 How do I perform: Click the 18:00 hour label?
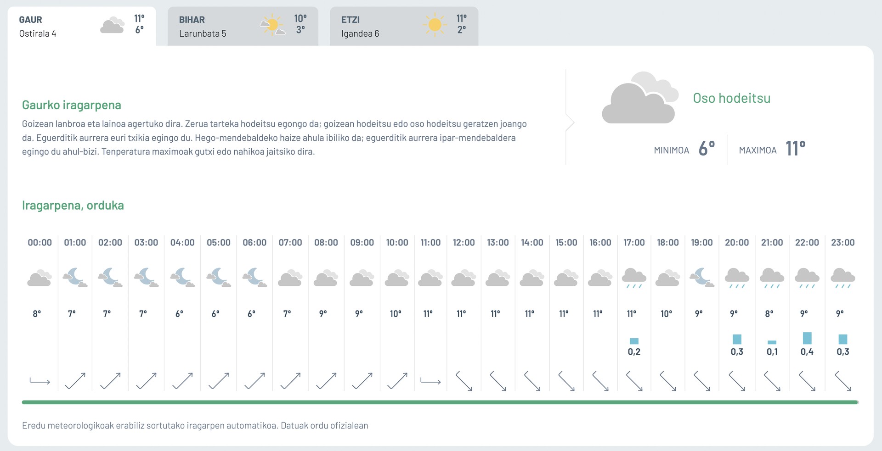click(668, 242)
